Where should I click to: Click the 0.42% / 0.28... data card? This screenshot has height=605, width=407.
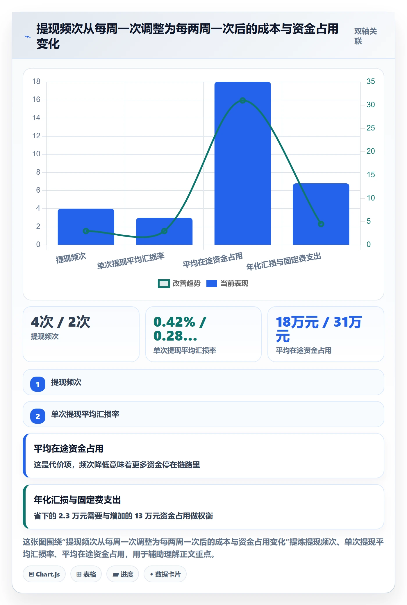tap(203, 334)
